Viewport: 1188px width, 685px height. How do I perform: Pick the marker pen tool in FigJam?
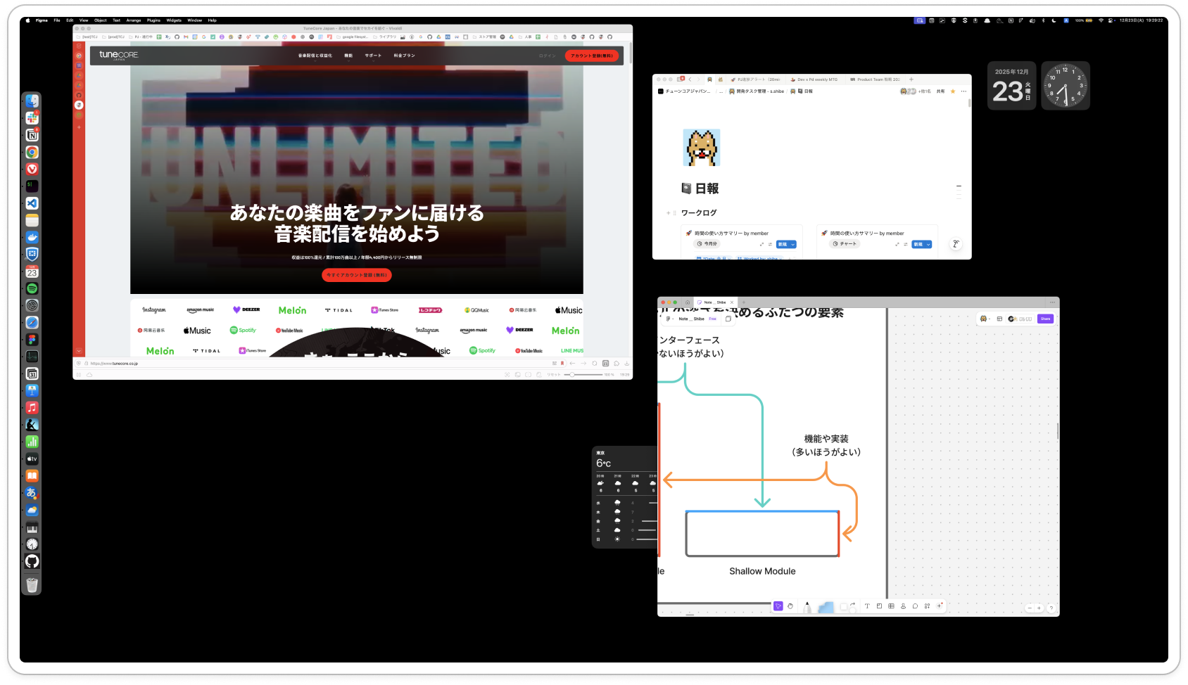pyautogui.click(x=807, y=607)
